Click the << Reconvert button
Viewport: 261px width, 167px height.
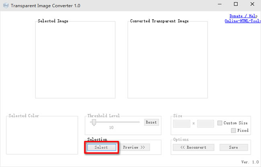(x=194, y=147)
